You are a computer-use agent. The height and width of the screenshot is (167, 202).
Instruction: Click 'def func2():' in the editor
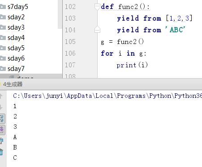point(125,7)
